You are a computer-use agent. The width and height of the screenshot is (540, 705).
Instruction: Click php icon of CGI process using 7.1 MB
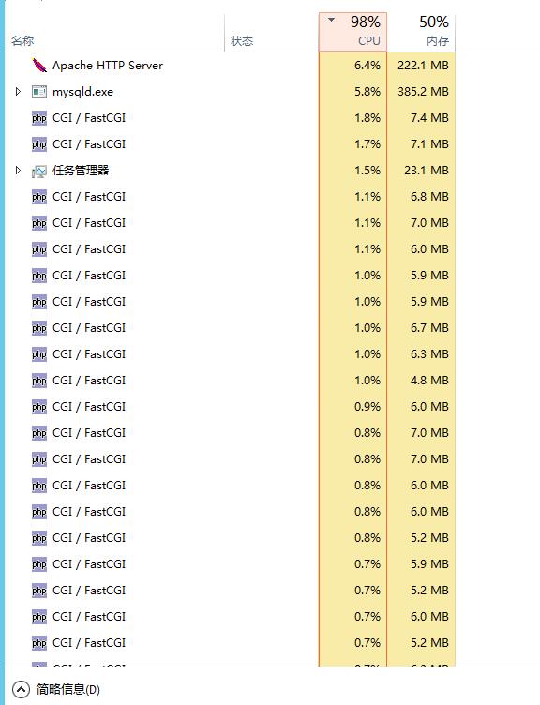[x=39, y=144]
